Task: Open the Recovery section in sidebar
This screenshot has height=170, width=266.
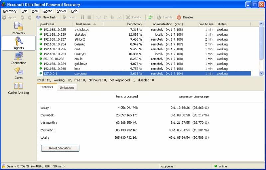Action: (18, 28)
